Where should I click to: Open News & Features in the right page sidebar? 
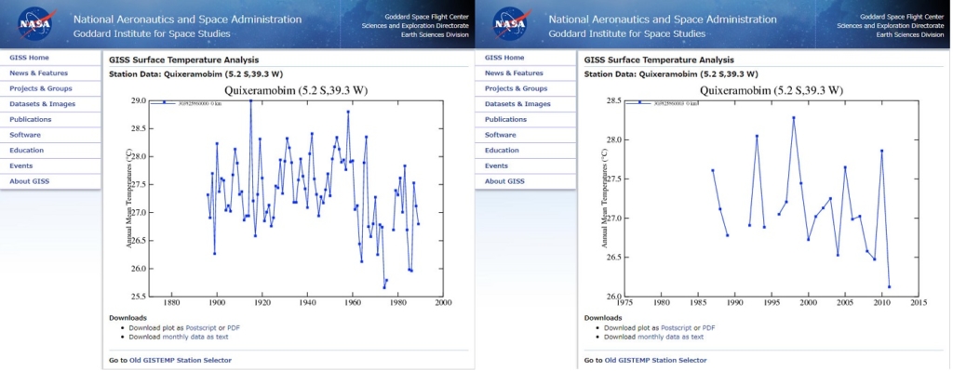pyautogui.click(x=514, y=73)
